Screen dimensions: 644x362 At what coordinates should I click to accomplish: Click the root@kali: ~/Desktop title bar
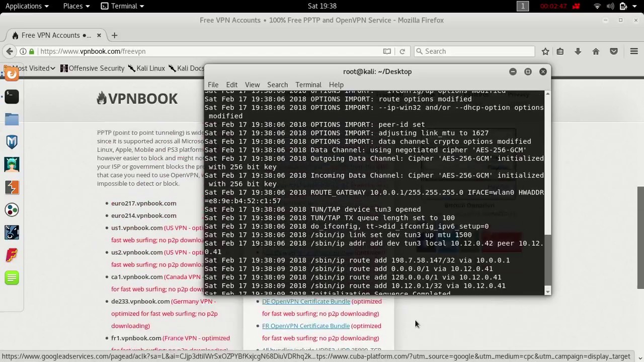377,71
